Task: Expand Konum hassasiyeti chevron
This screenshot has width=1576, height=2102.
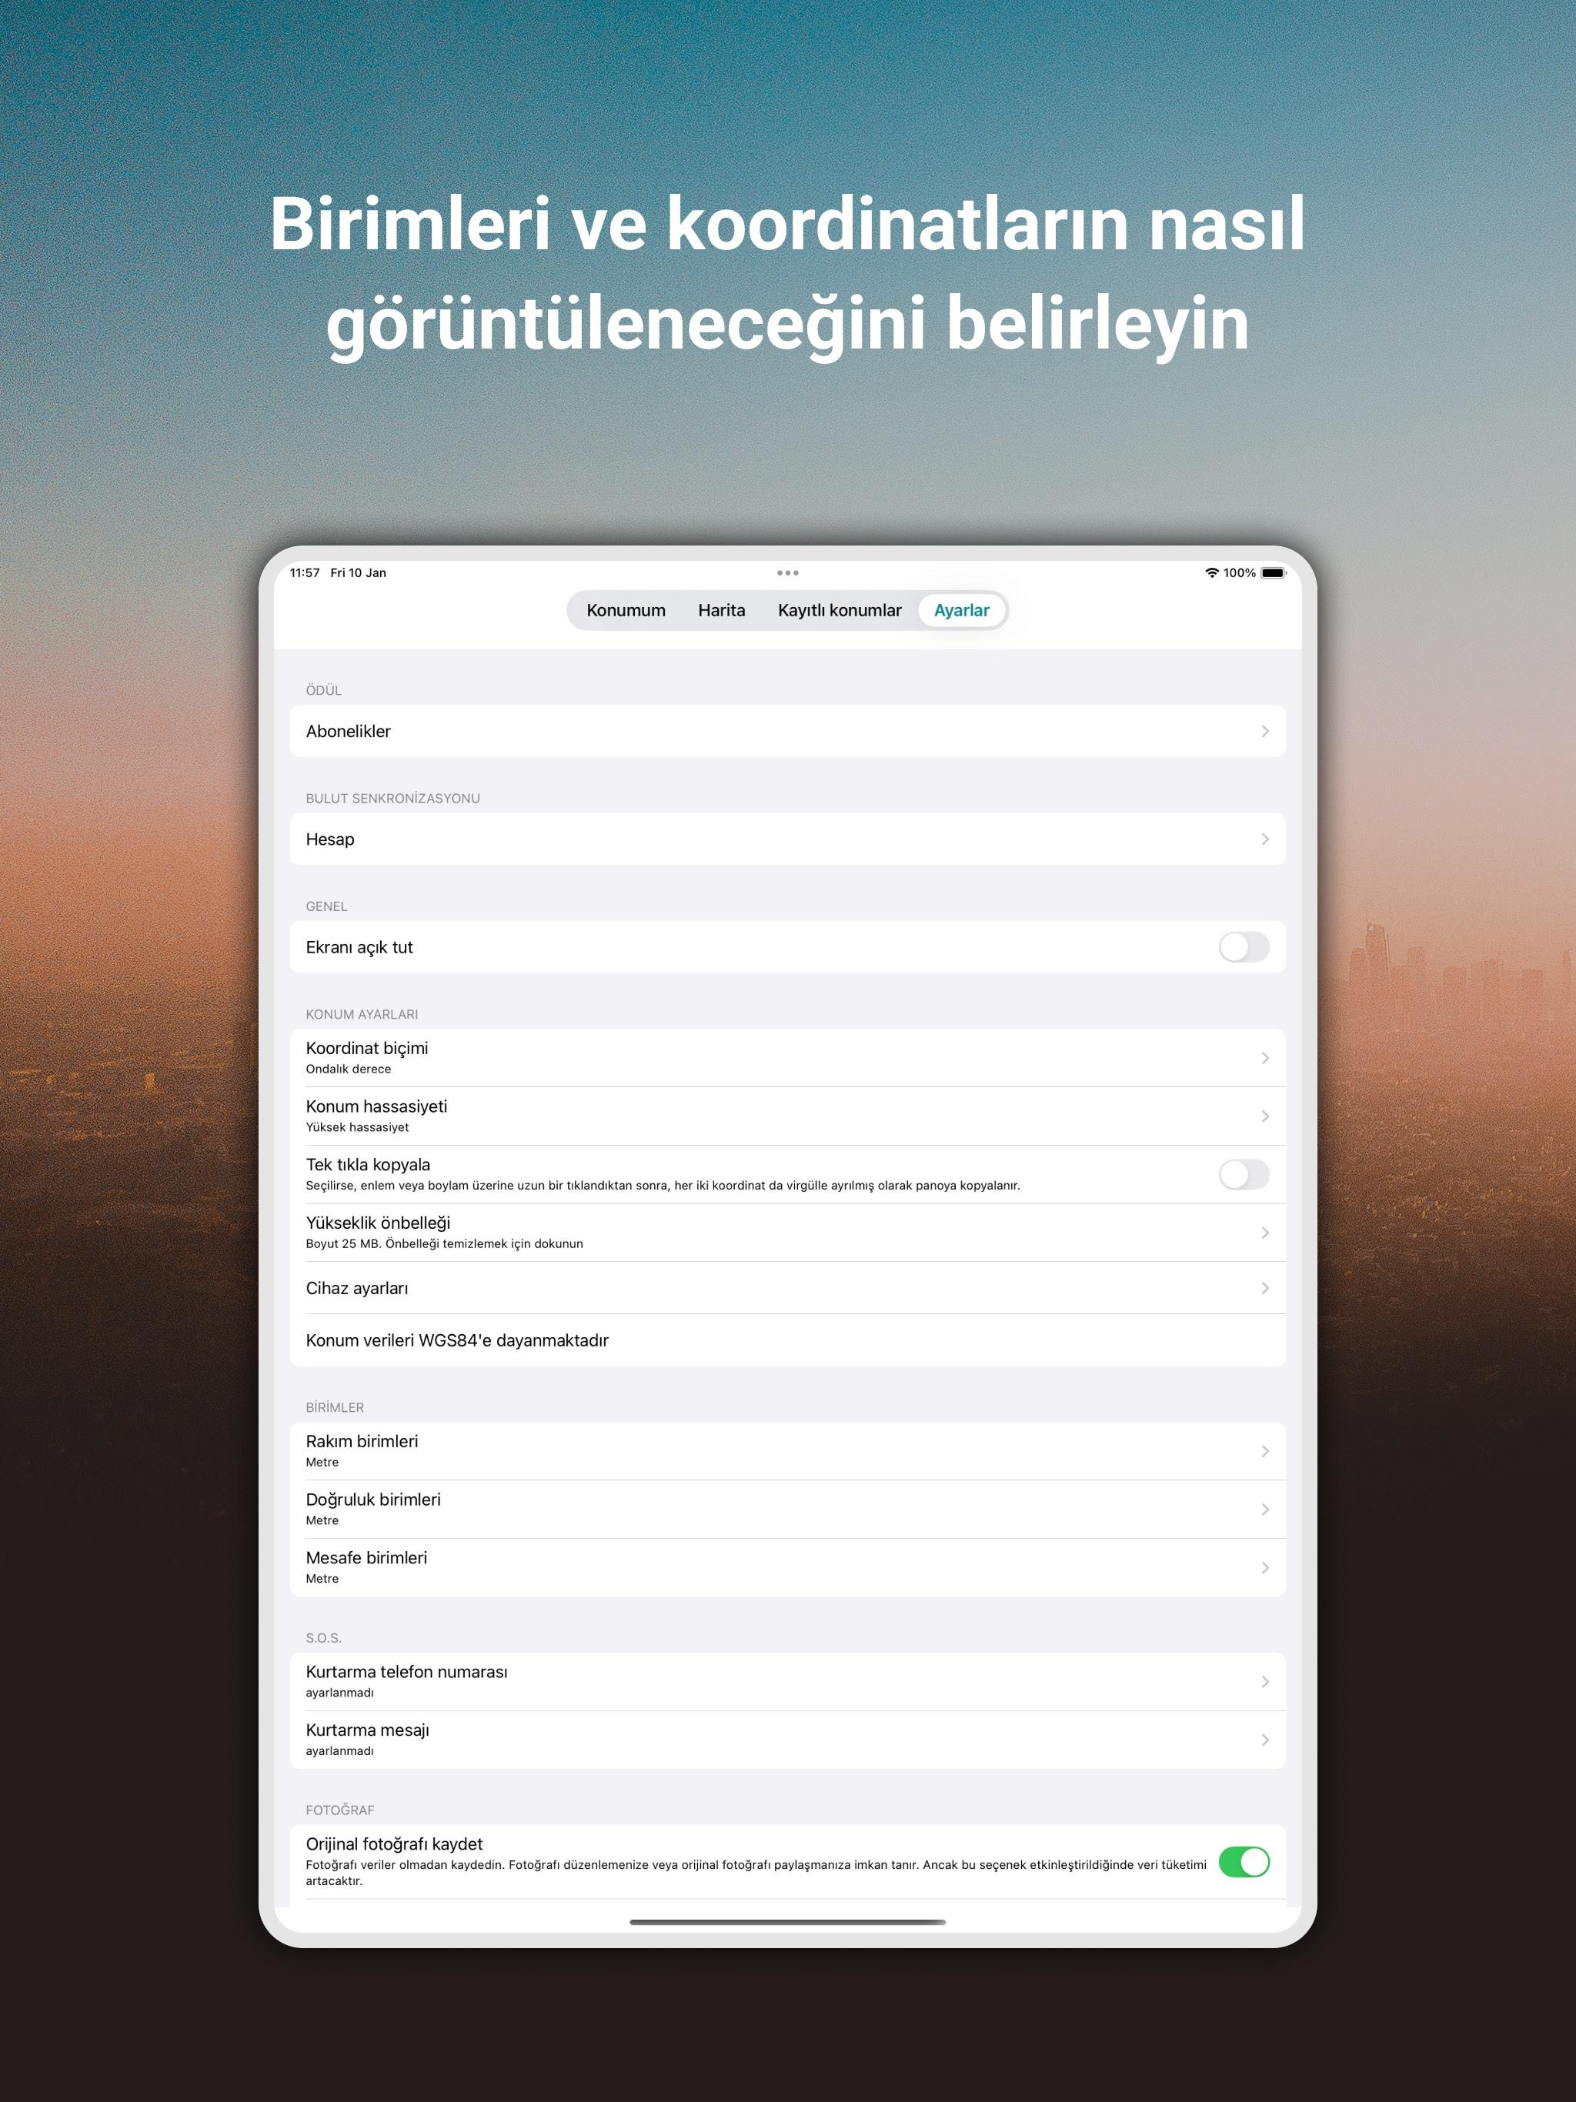Action: pos(1264,1116)
